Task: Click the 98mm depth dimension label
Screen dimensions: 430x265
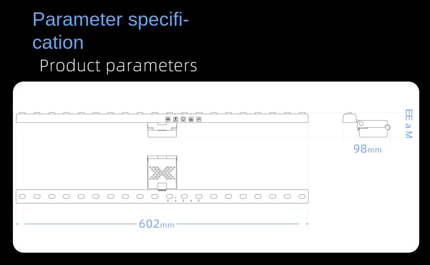Action: (x=368, y=149)
